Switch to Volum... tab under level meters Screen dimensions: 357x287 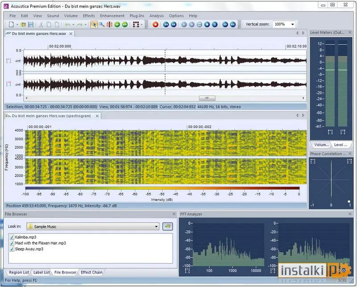pos(321,145)
